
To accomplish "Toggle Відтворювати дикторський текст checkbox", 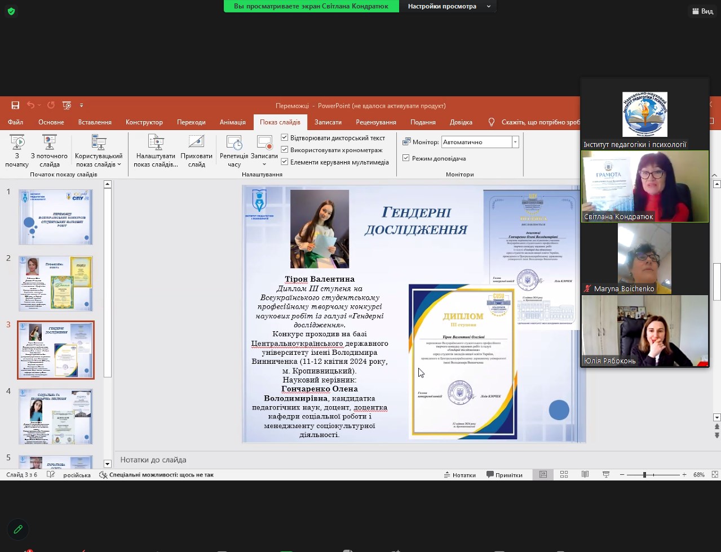I will tap(285, 137).
